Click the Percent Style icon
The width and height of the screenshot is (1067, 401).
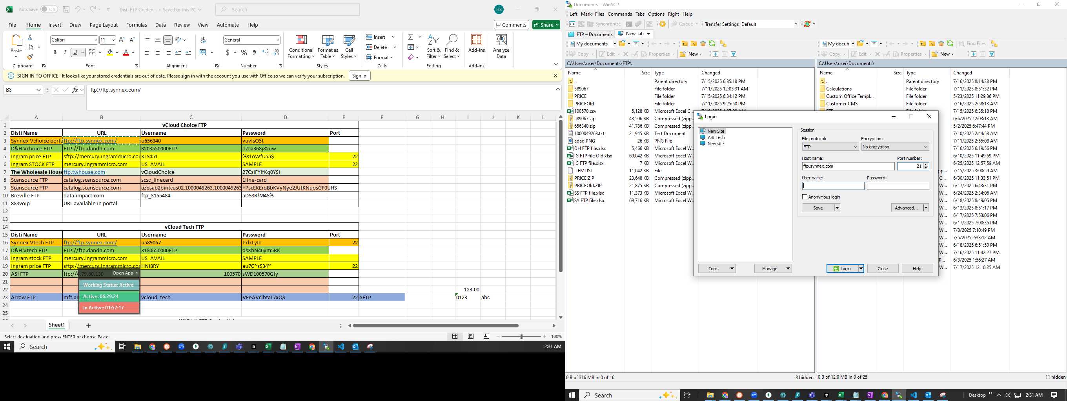tap(244, 52)
